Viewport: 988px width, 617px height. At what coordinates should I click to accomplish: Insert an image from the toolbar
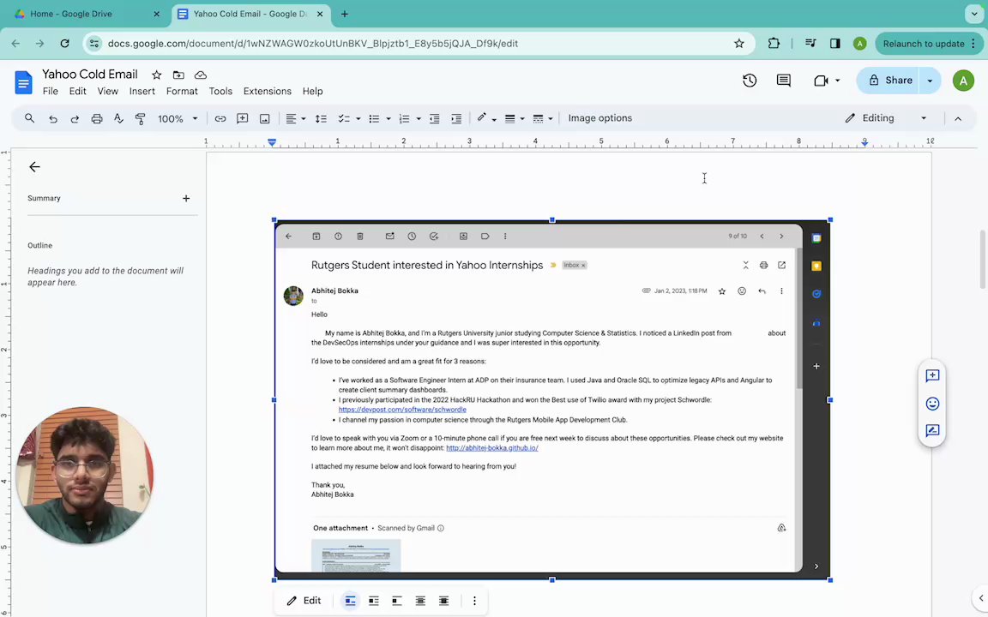click(265, 118)
